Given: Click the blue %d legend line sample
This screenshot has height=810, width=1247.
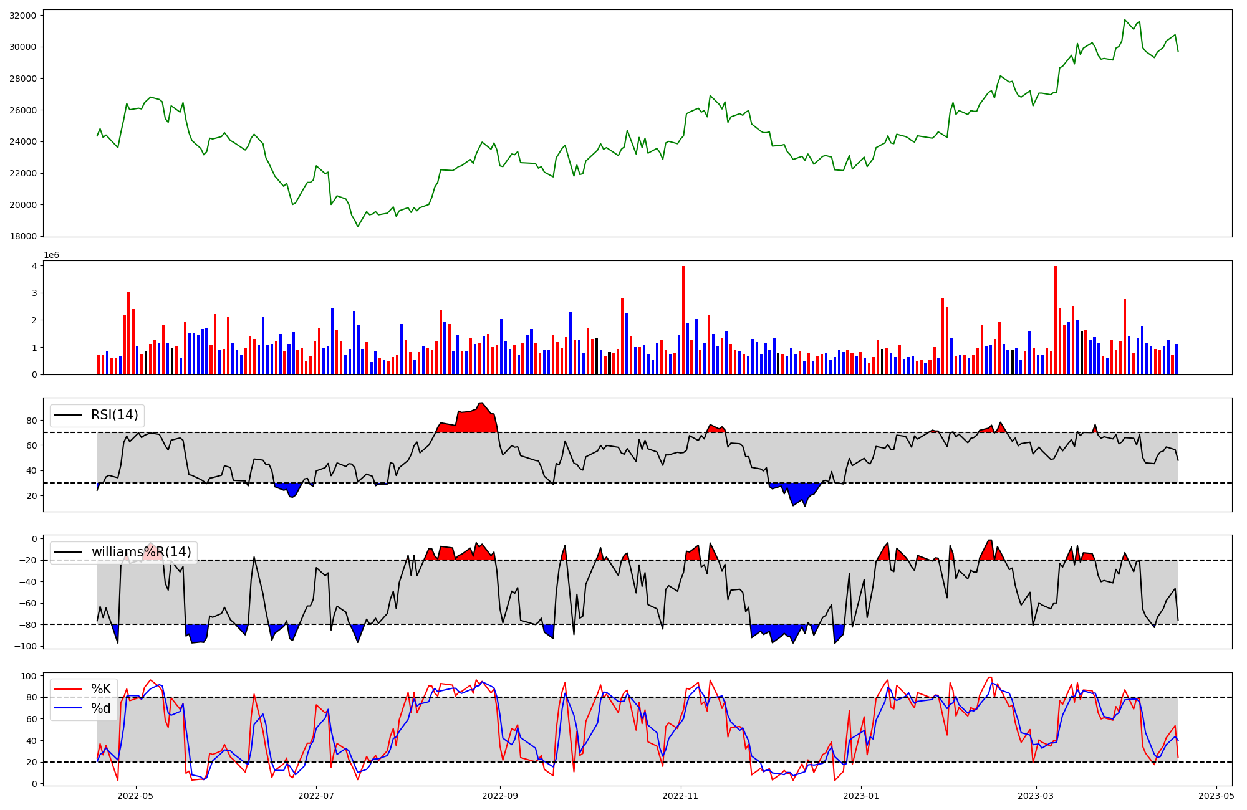Looking at the screenshot, I should coord(68,708).
